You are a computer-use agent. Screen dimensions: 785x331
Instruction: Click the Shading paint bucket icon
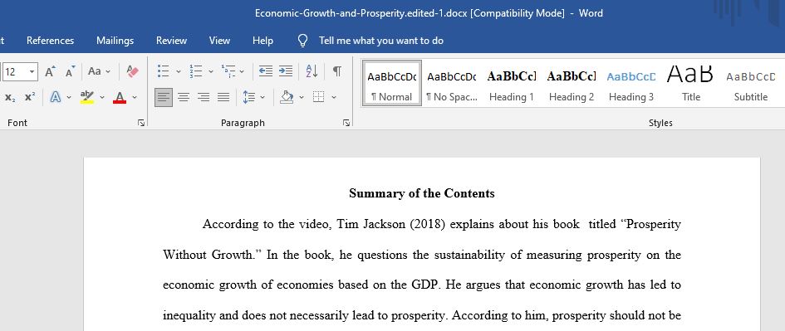click(x=287, y=97)
